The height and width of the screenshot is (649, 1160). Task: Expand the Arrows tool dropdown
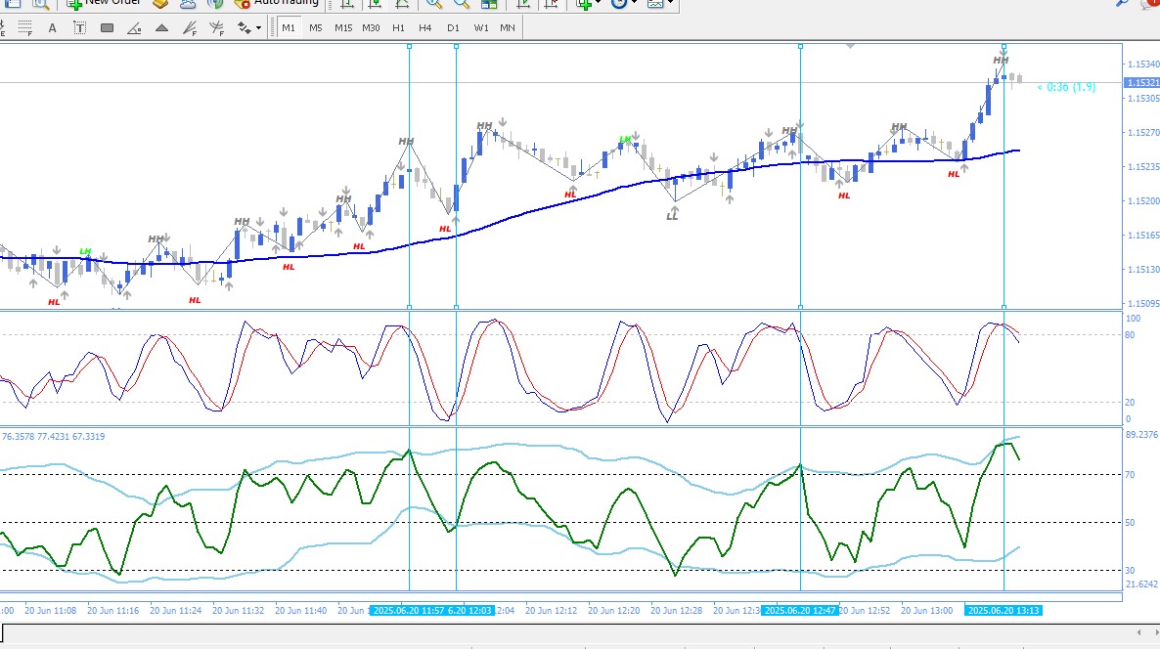pos(258,28)
